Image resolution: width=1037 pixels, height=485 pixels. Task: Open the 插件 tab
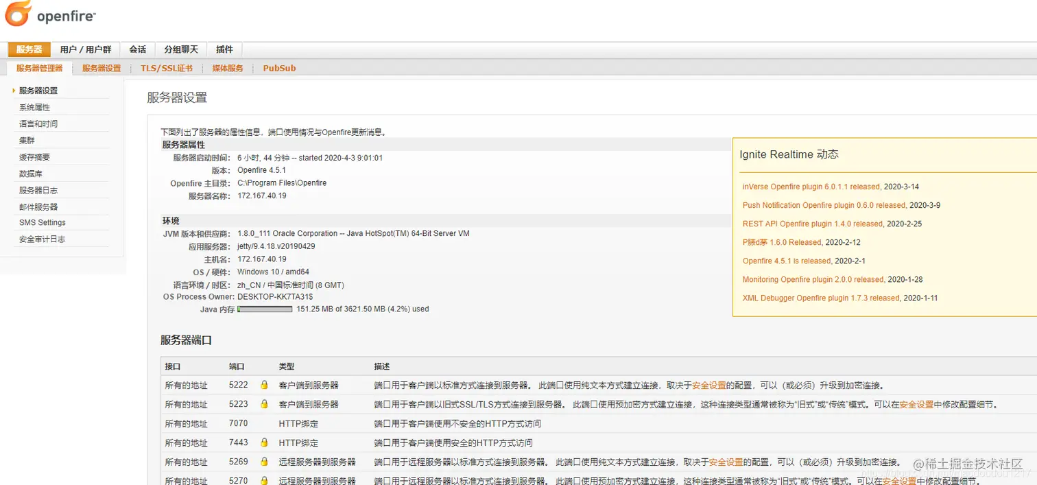224,49
